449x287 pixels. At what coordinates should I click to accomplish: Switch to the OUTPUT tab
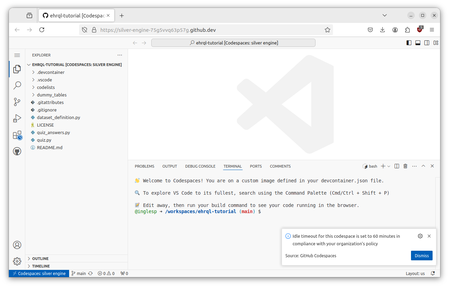170,166
